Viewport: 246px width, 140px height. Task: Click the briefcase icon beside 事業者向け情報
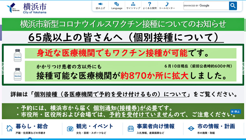point(131,129)
